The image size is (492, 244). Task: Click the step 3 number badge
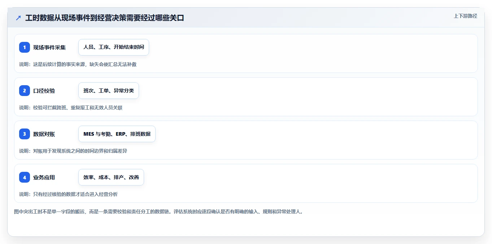(25, 134)
